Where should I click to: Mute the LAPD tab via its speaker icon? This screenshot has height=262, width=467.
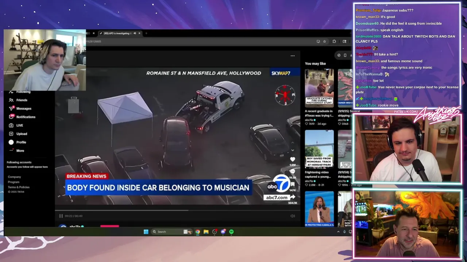point(135,33)
